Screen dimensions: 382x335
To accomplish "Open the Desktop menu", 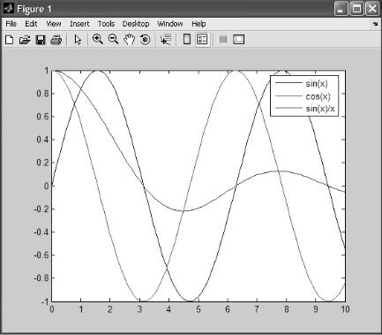I will point(136,24).
